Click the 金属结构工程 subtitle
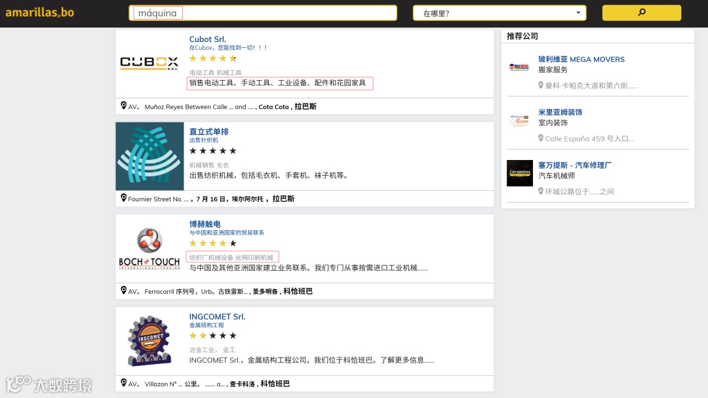 [206, 325]
